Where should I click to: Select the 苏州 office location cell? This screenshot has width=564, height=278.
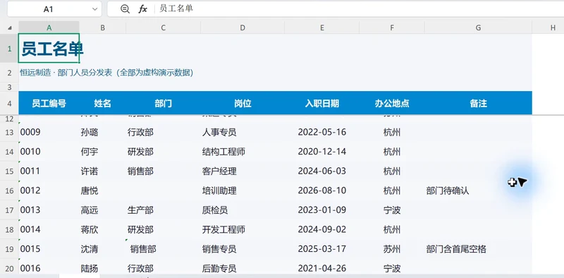click(392, 249)
